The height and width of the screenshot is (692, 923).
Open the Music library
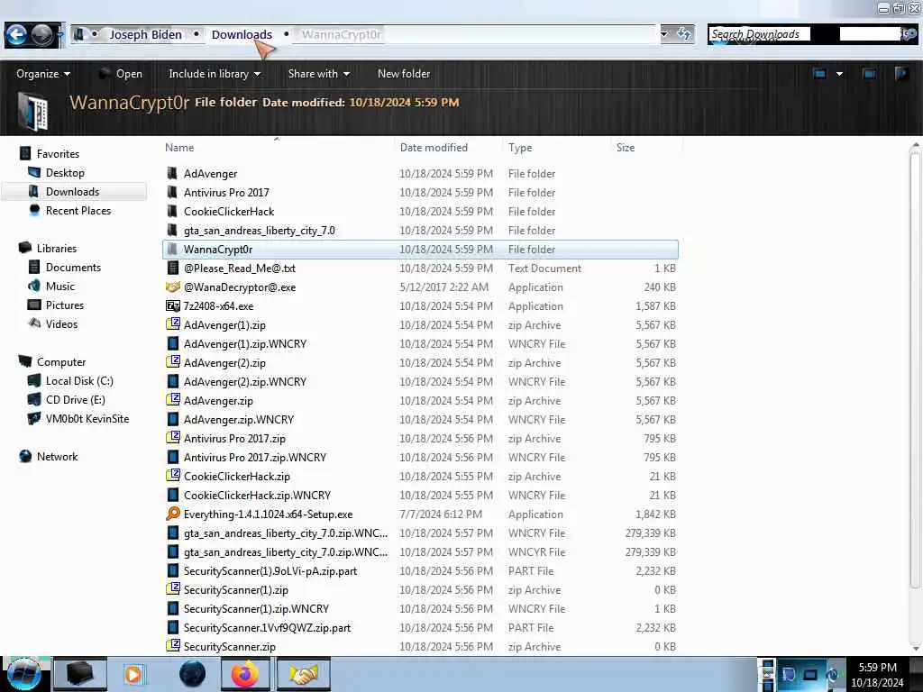(x=60, y=286)
